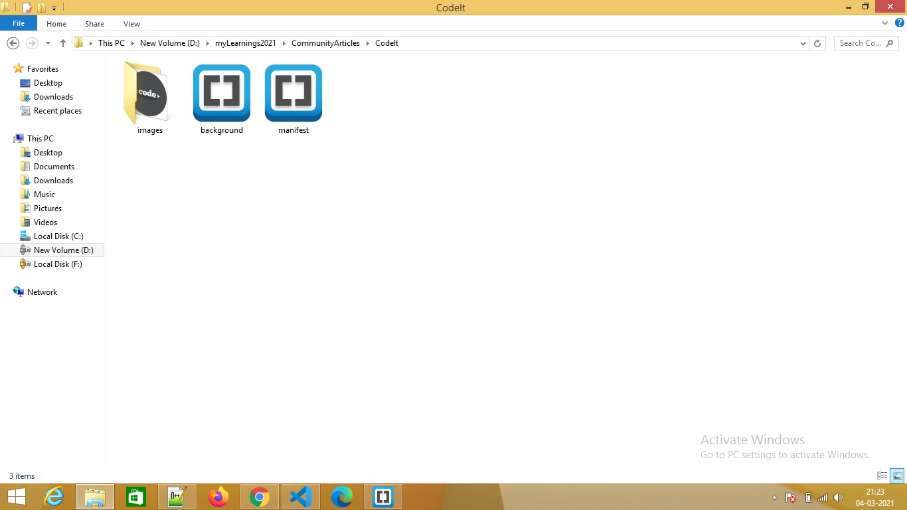Go up one folder level with the Up arrow
907x510 pixels.
click(x=63, y=43)
